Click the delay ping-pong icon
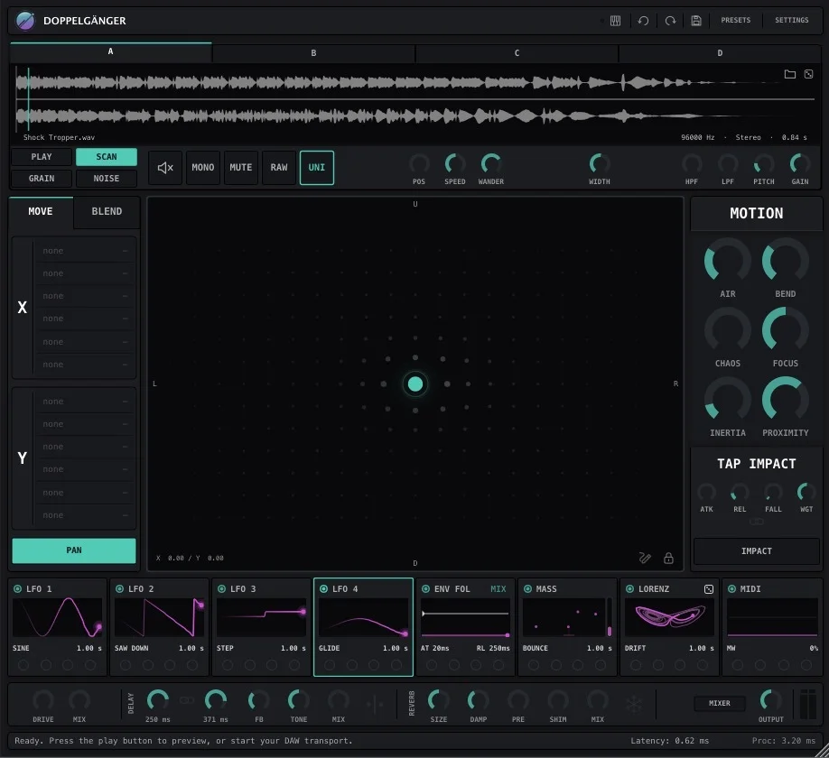 (x=375, y=704)
